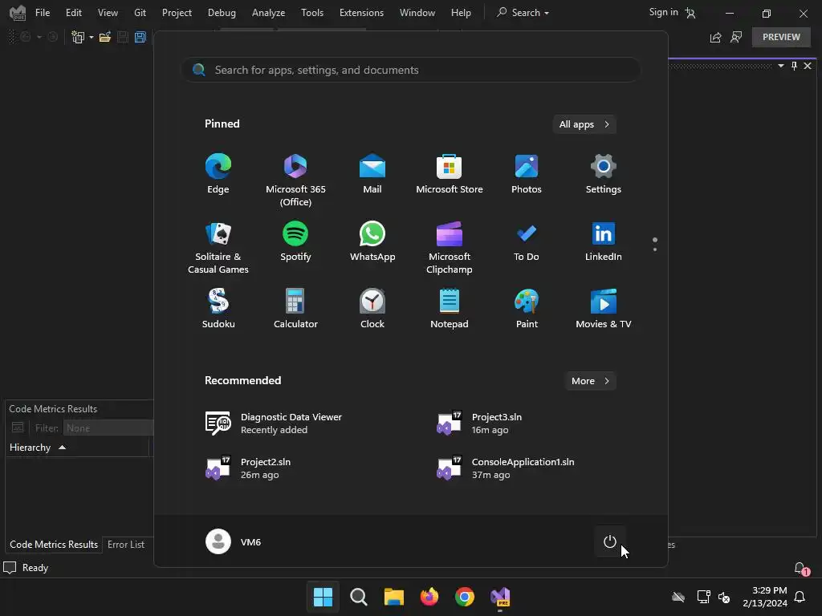Open recent Project2.sln

(x=248, y=468)
